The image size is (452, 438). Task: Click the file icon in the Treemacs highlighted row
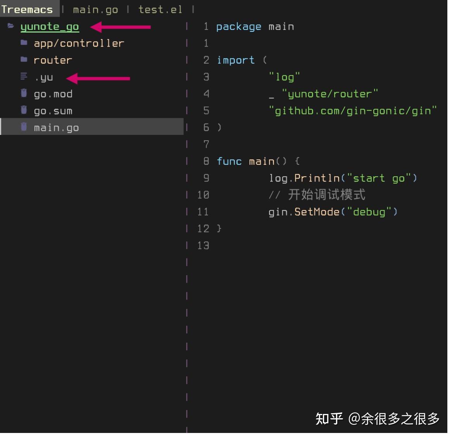pyautogui.click(x=23, y=127)
